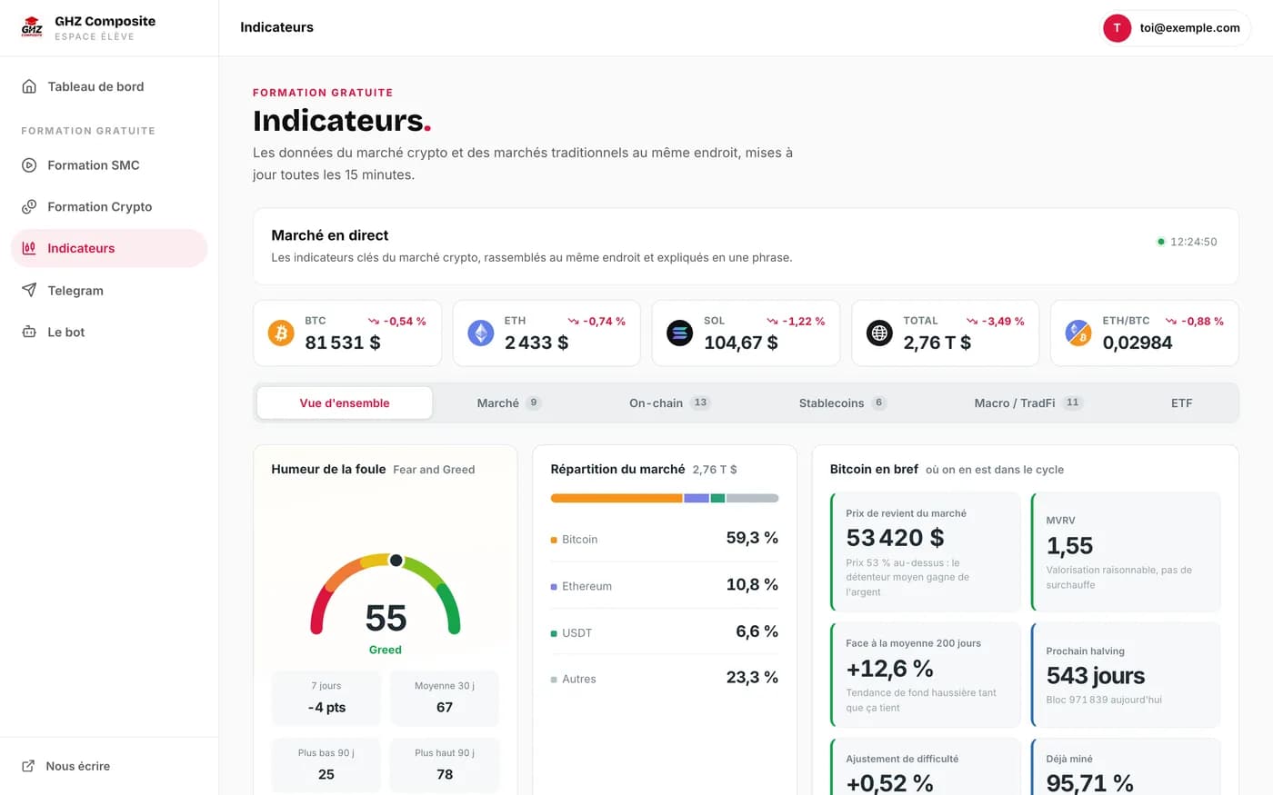Click the MVRV 1,55 card
This screenshot has width=1273, height=795.
(1125, 552)
